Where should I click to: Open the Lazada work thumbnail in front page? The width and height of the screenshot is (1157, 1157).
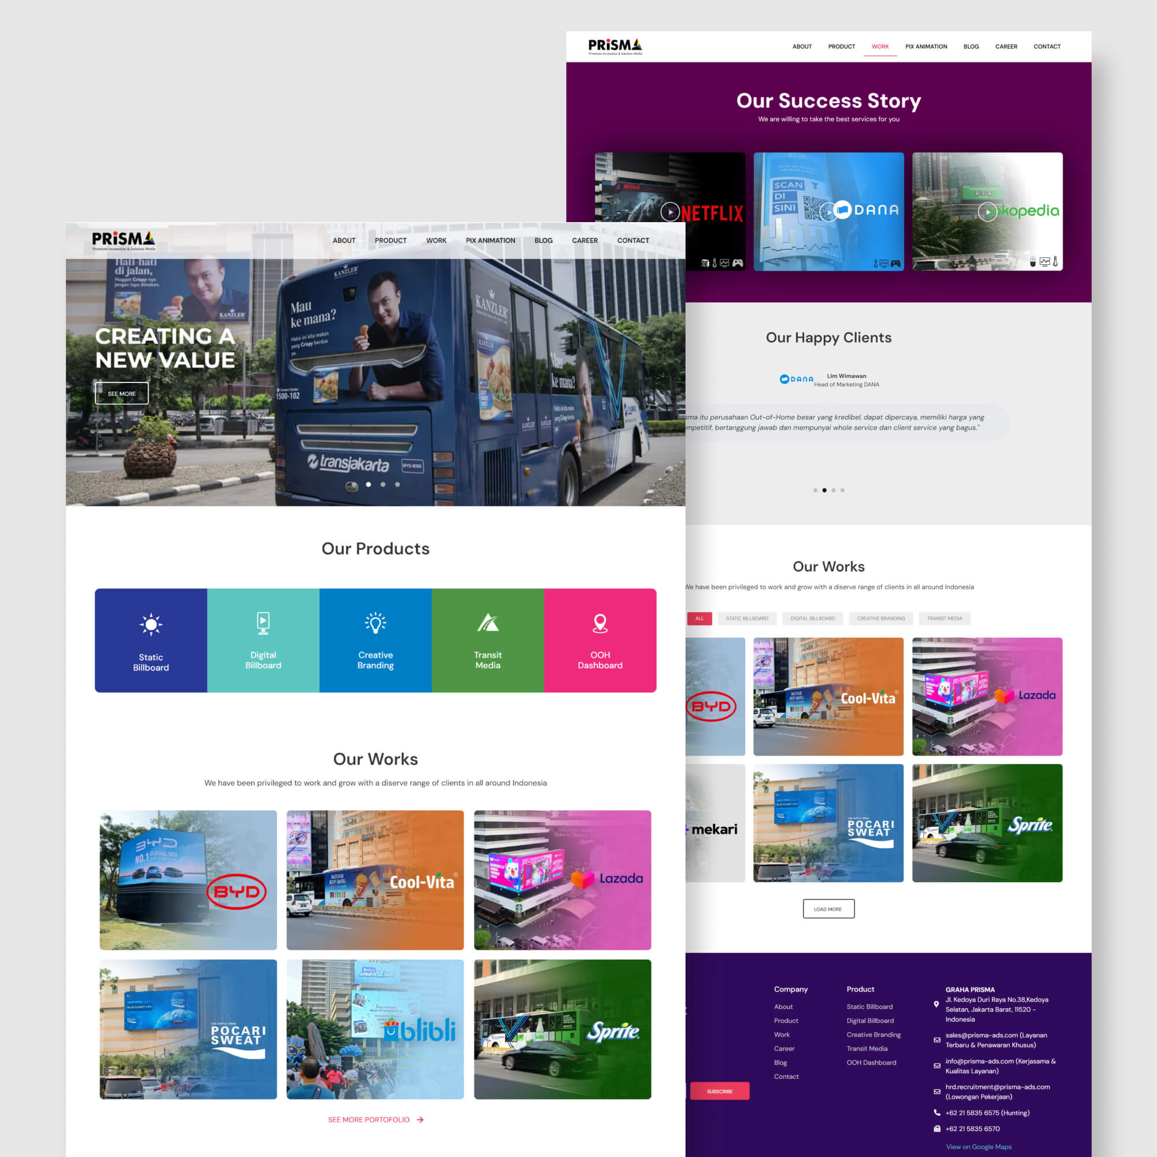(x=562, y=880)
